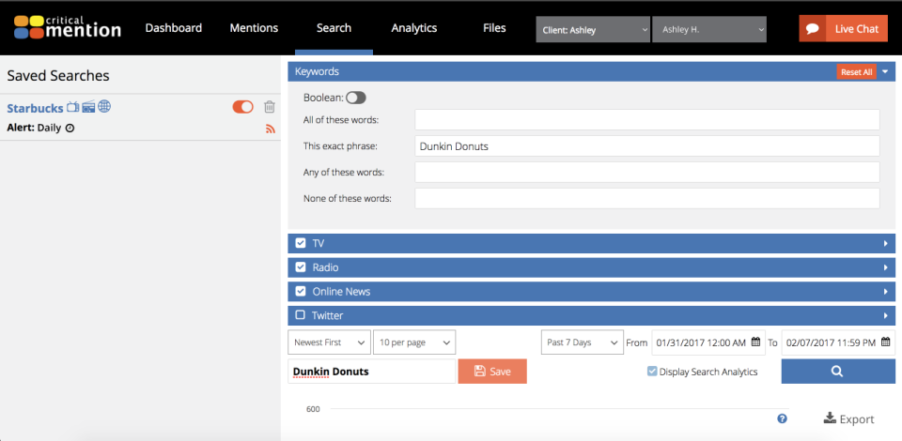Go to the Dashboard tab

pyautogui.click(x=173, y=27)
